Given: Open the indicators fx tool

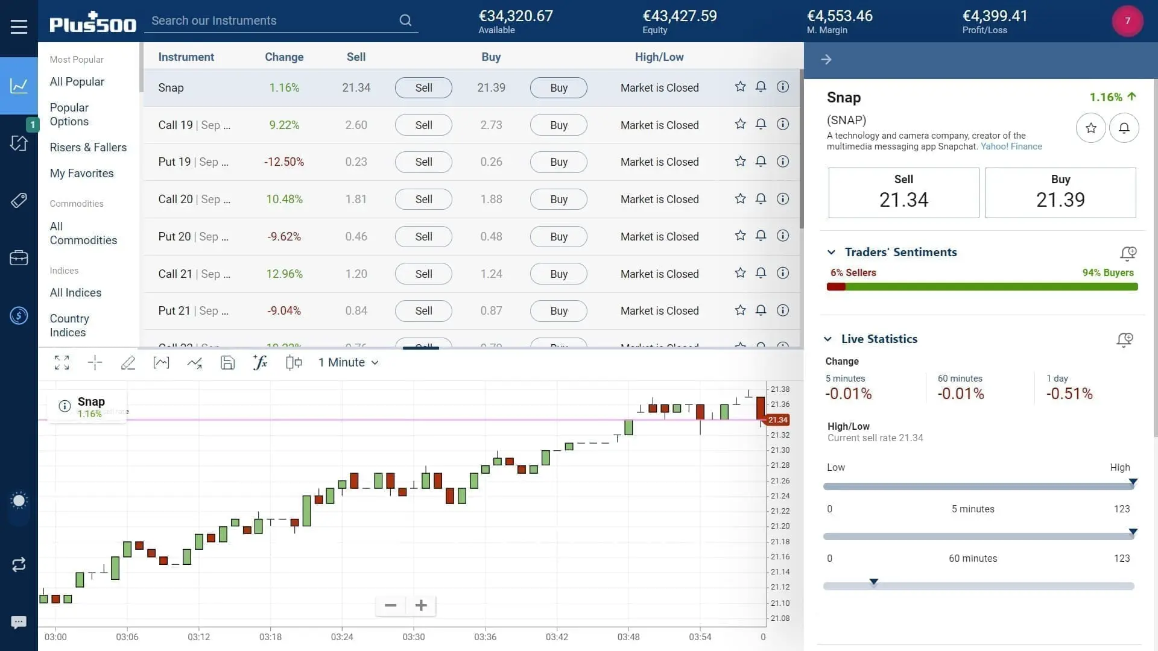Looking at the screenshot, I should (x=260, y=362).
